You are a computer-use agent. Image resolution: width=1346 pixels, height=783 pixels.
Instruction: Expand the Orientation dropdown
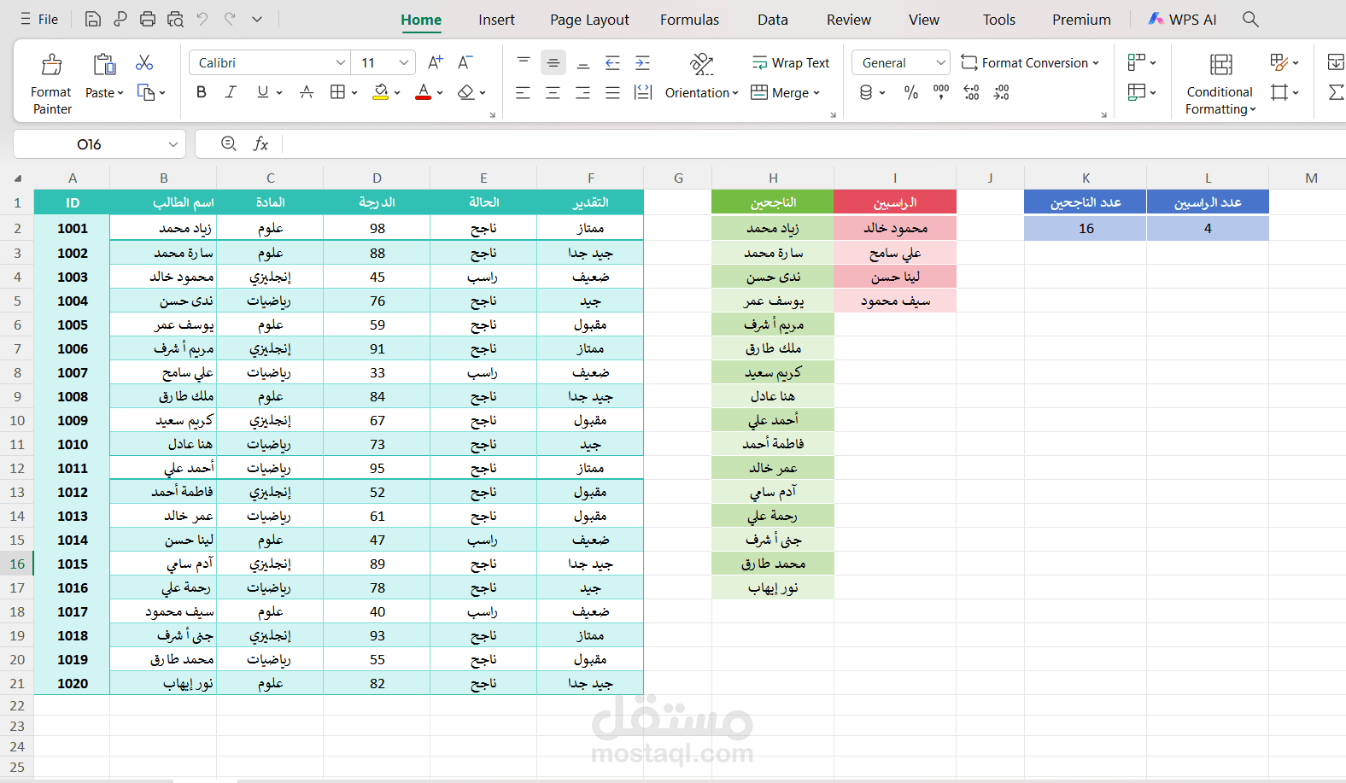click(x=735, y=93)
